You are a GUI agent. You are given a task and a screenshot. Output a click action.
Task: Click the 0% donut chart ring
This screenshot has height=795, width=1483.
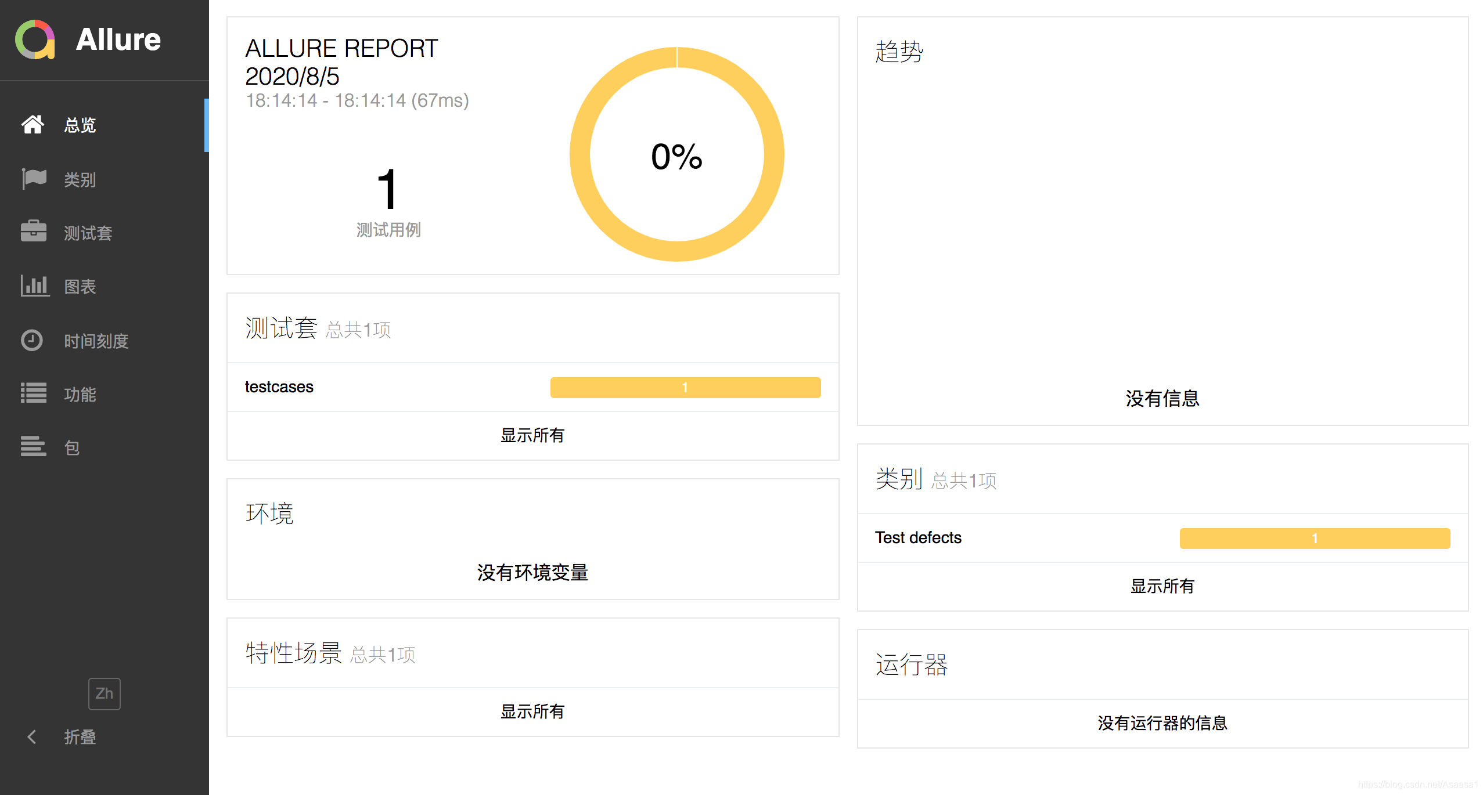pos(581,154)
